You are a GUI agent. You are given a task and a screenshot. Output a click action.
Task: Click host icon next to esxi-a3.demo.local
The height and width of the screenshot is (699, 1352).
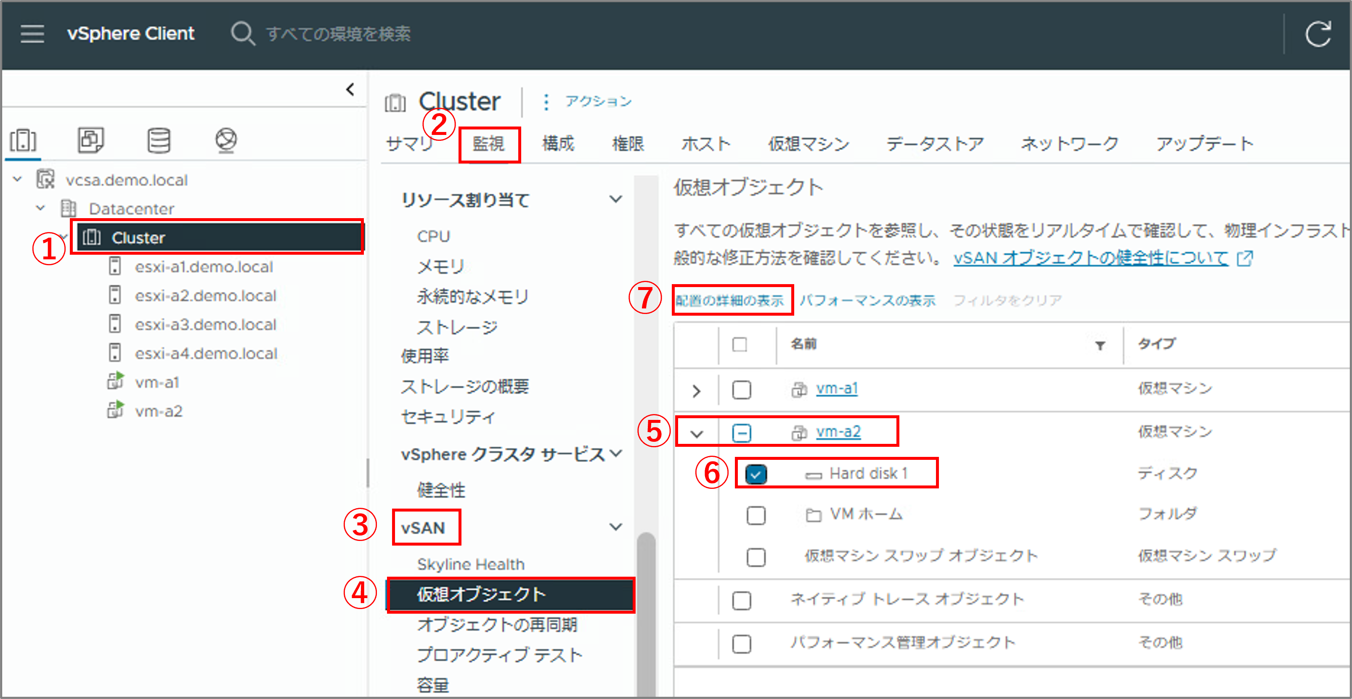[114, 324]
